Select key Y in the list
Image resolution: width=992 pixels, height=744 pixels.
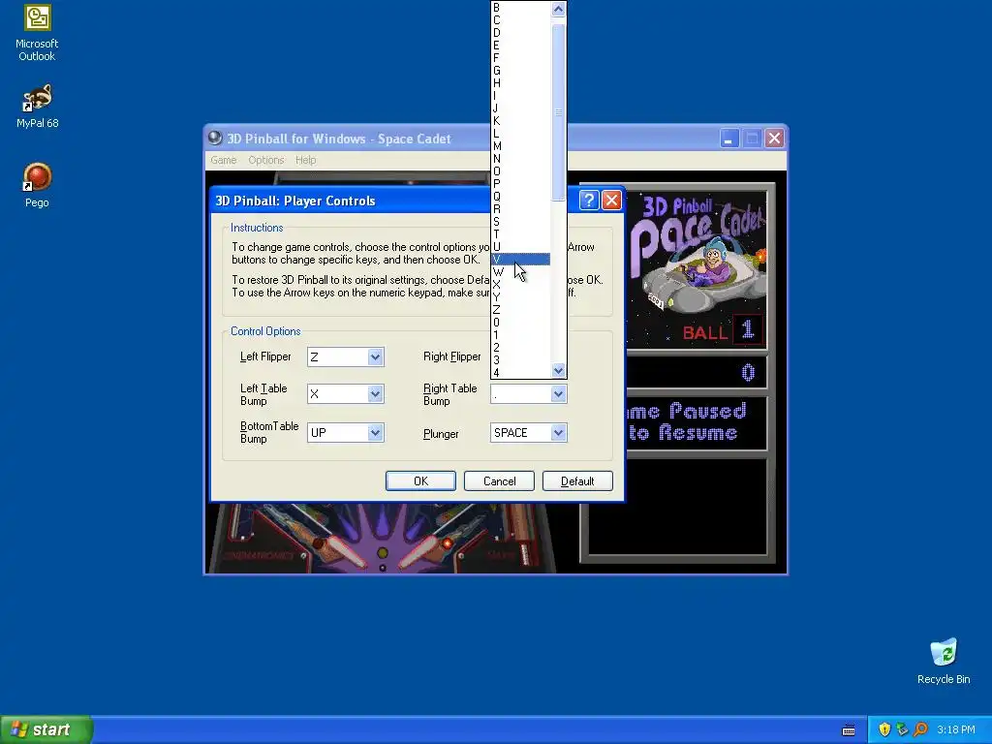coord(520,297)
